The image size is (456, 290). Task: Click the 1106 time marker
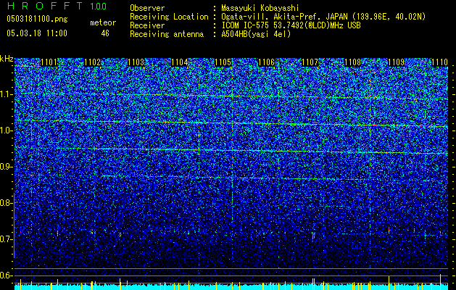[x=266, y=62]
